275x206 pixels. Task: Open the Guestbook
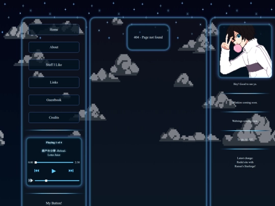[54, 100]
